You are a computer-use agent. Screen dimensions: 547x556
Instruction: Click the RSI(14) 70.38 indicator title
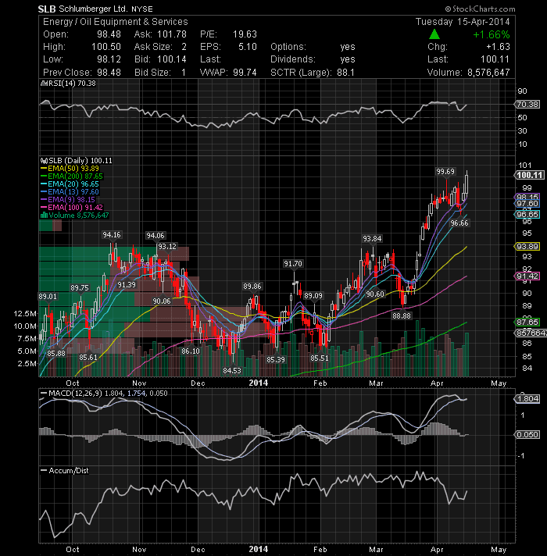[x=72, y=84]
